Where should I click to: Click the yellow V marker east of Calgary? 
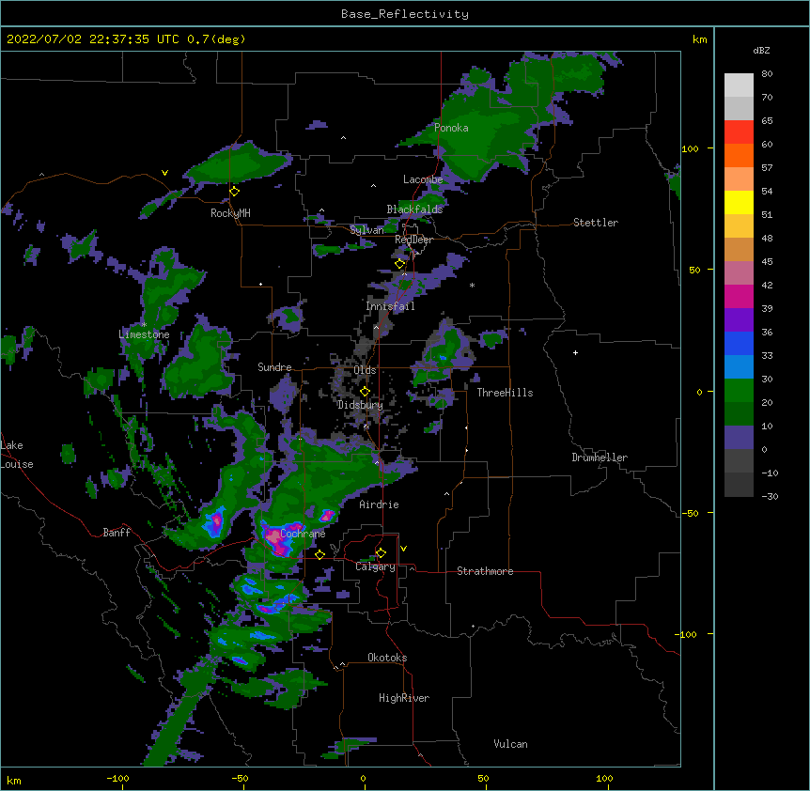click(403, 549)
